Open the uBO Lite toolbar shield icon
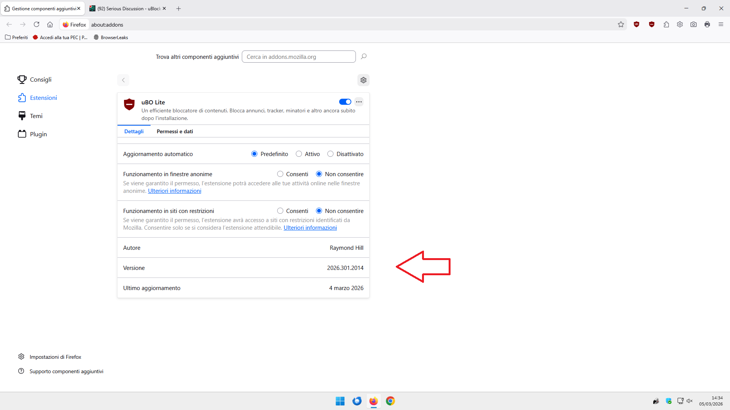The height and width of the screenshot is (410, 730). [652, 24]
